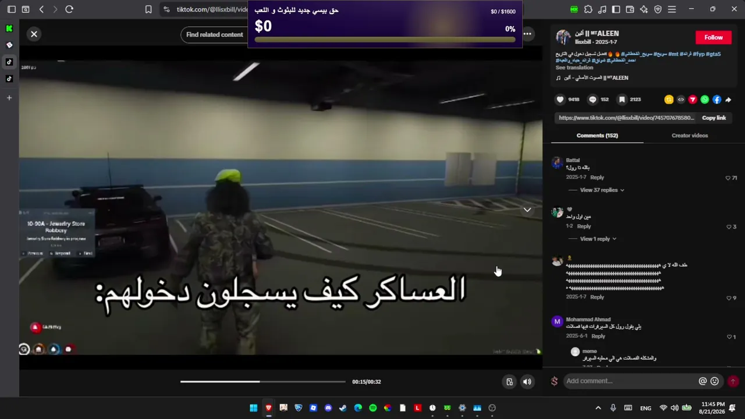Share the video to WhatsApp
This screenshot has height=419, width=745.
(705, 100)
